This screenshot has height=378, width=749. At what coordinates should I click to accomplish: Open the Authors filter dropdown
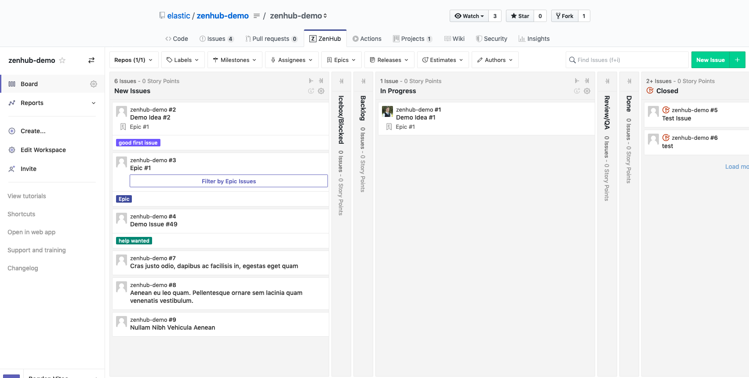(x=495, y=60)
